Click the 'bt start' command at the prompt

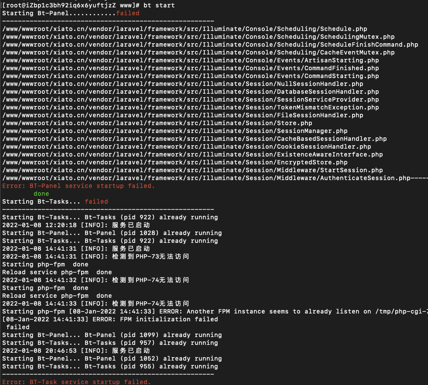(159, 6)
